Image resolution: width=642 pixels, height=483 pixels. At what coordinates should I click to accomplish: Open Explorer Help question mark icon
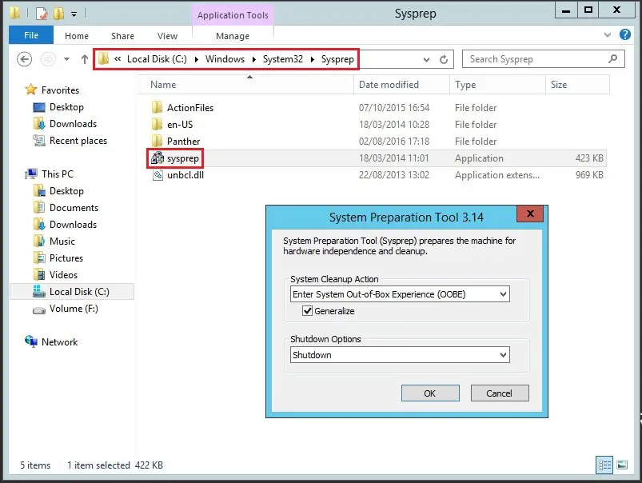pos(624,34)
